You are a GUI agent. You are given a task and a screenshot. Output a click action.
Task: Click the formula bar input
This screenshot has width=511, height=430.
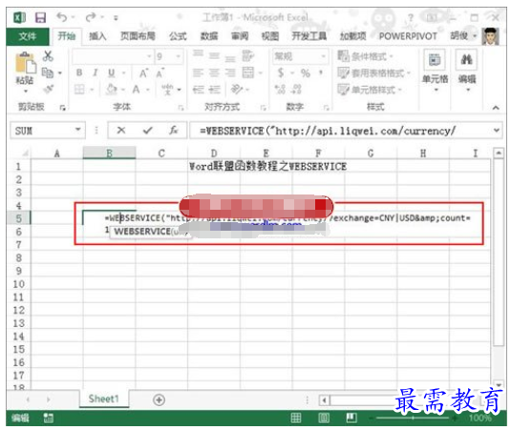pyautogui.click(x=341, y=131)
